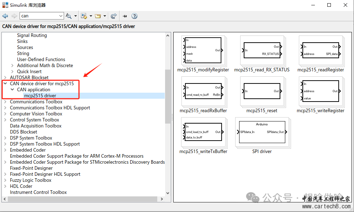The height and width of the screenshot is (212, 354).
Task: Expand the Quick Insert node
Action: pyautogui.click(x=12, y=72)
